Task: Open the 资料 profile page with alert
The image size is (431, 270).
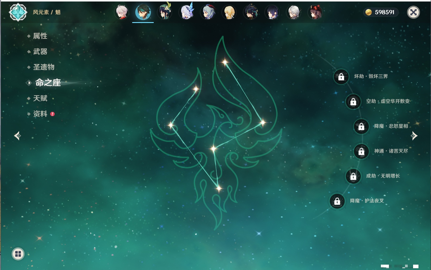Action: pos(40,114)
